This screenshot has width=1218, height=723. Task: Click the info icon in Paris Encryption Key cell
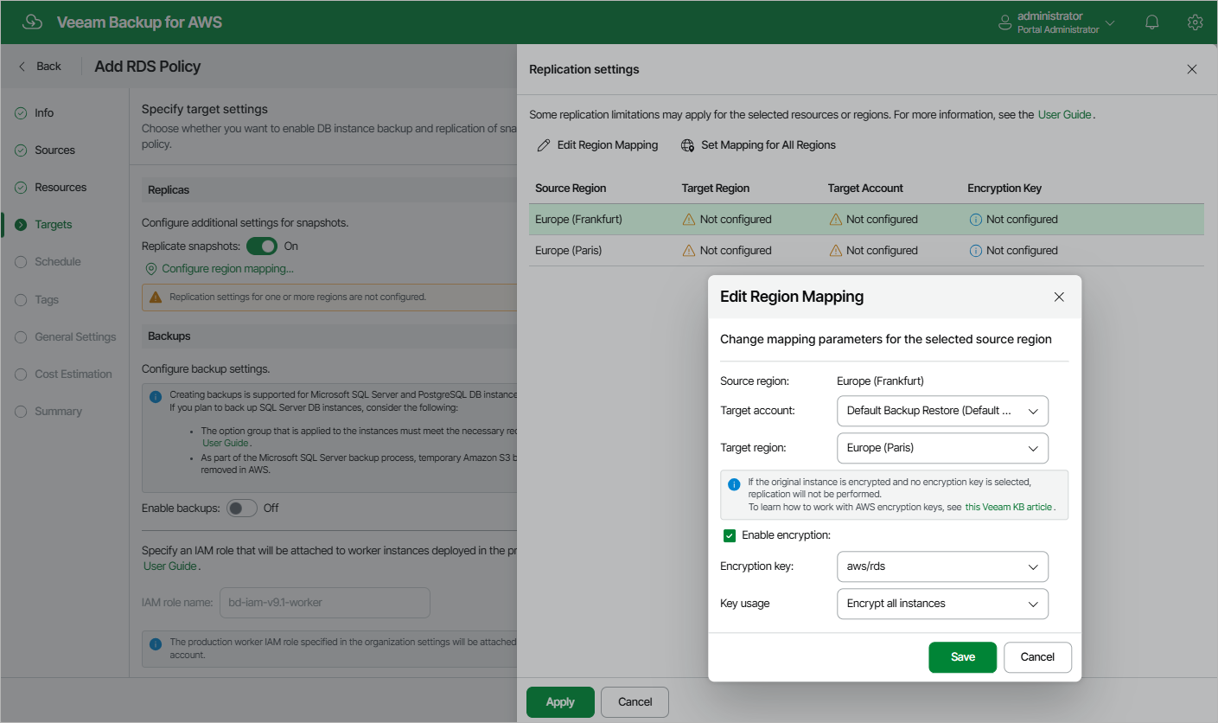point(975,251)
